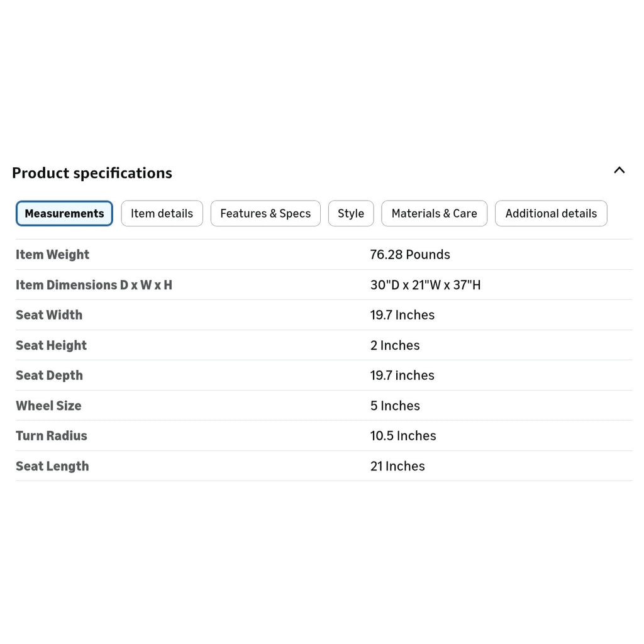The image size is (644, 644).
Task: Click the 5 Inches wheel size value
Action: pyautogui.click(x=395, y=406)
